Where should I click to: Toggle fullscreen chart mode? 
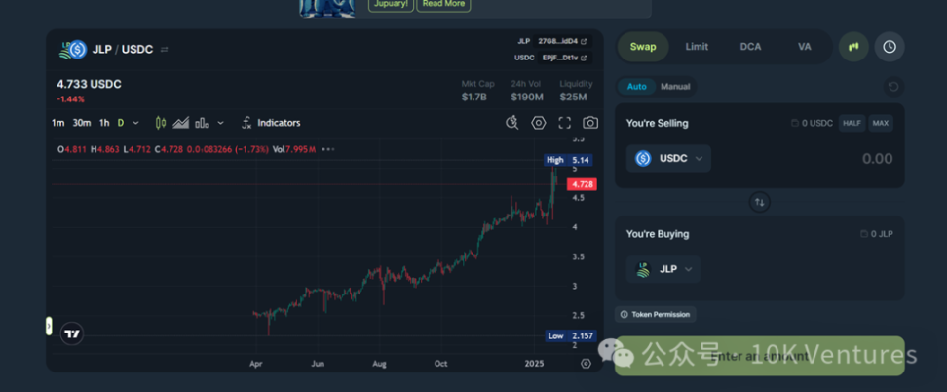565,123
